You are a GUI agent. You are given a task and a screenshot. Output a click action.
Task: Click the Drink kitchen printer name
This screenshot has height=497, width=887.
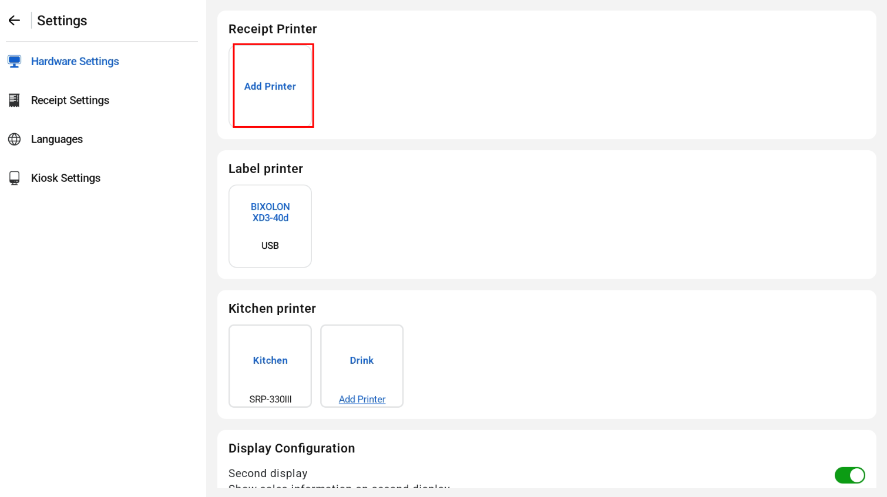coord(362,360)
